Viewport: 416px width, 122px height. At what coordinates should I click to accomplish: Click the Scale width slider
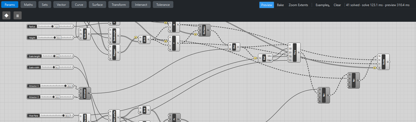tap(50, 67)
